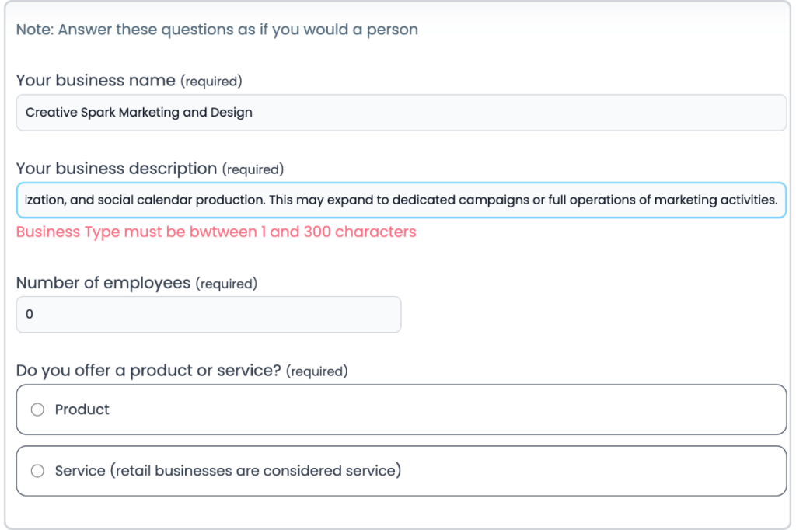Click the Your business description label
The height and width of the screenshot is (530, 796).
[x=117, y=168]
